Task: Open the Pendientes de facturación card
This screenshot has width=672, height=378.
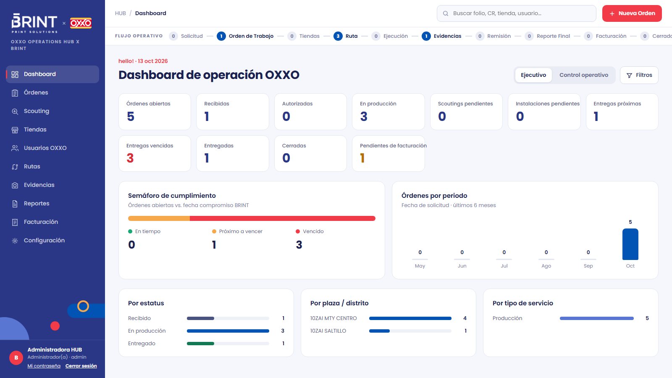Action: click(x=388, y=153)
